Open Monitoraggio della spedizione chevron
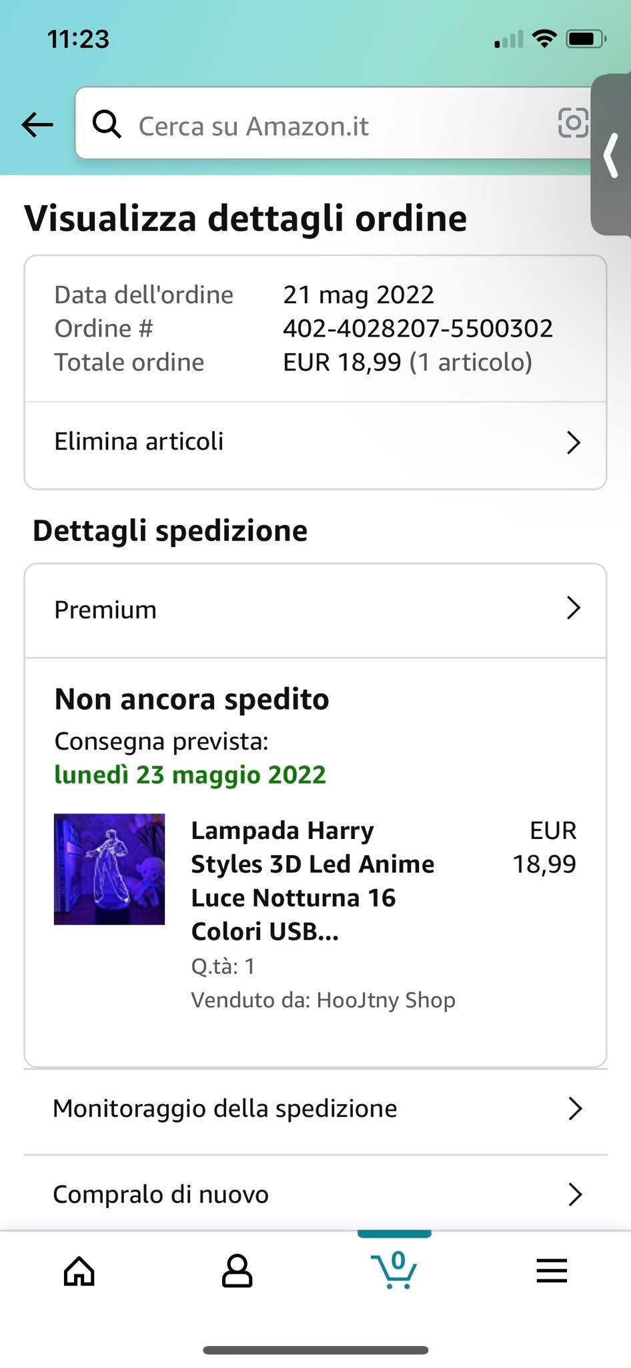The height and width of the screenshot is (1368, 631). (575, 1108)
